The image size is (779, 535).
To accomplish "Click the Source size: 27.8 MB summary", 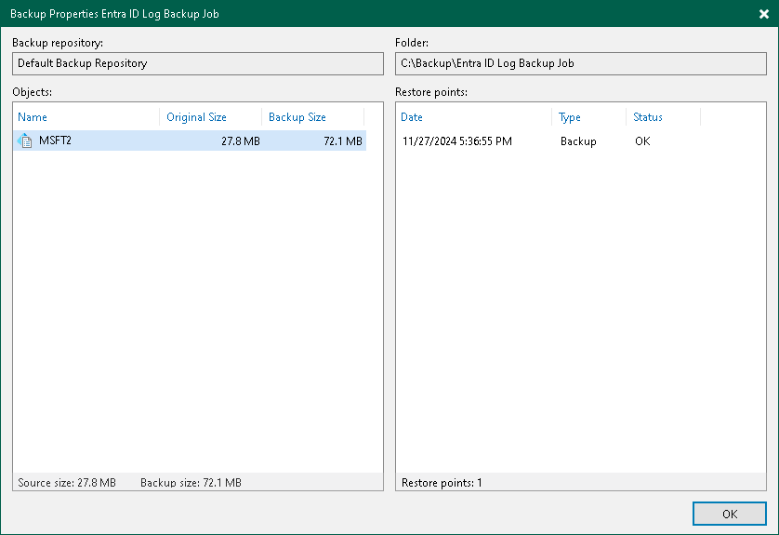I will [67, 482].
